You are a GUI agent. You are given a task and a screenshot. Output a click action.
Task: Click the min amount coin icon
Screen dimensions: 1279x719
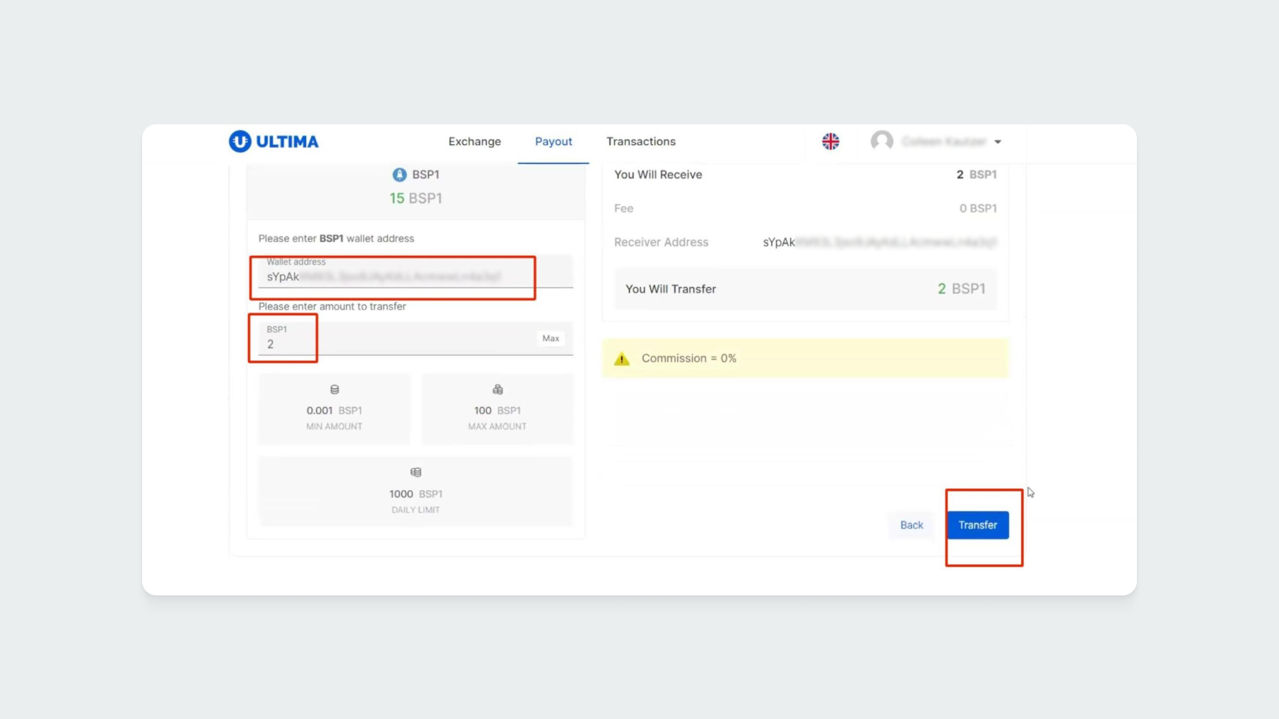335,389
